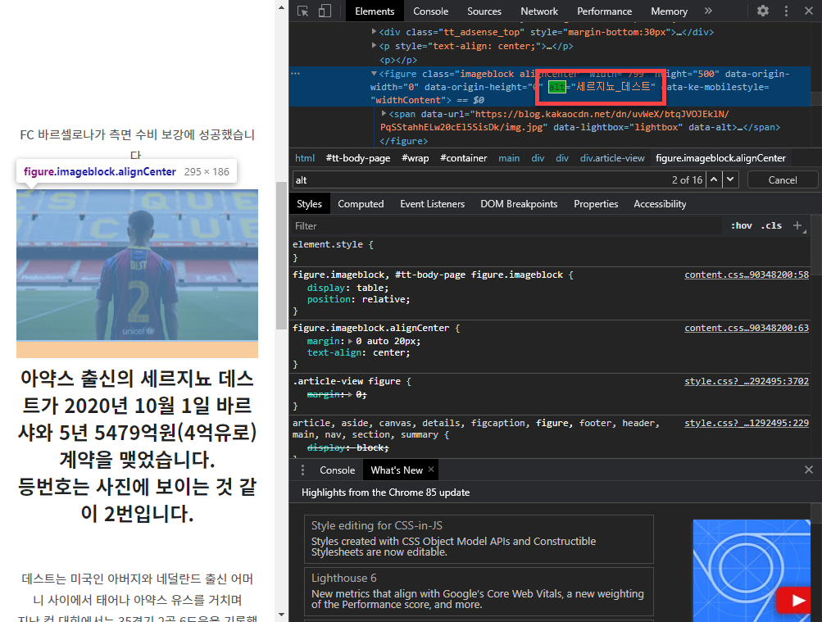
Task: Open the Performance tab
Action: (604, 11)
